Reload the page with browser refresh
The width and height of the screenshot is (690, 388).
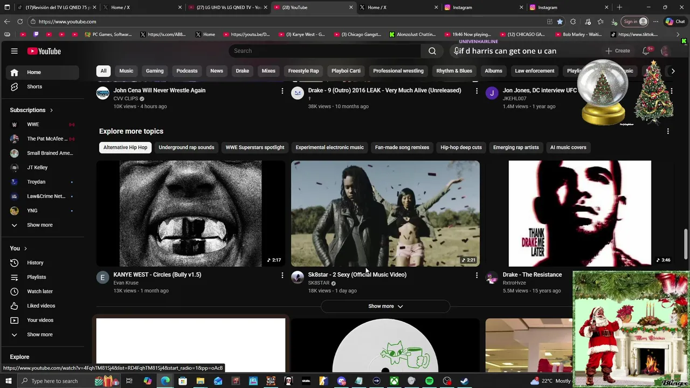20,22
